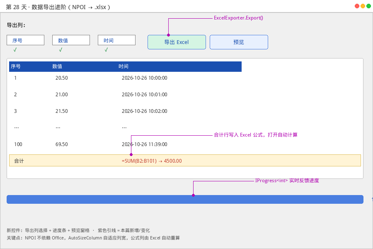Select row 100 with value 69.50
This screenshot has height=249, width=373.
(x=125, y=144)
